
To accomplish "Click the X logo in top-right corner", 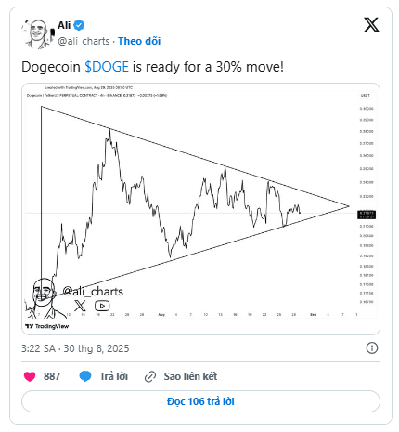I will [371, 25].
